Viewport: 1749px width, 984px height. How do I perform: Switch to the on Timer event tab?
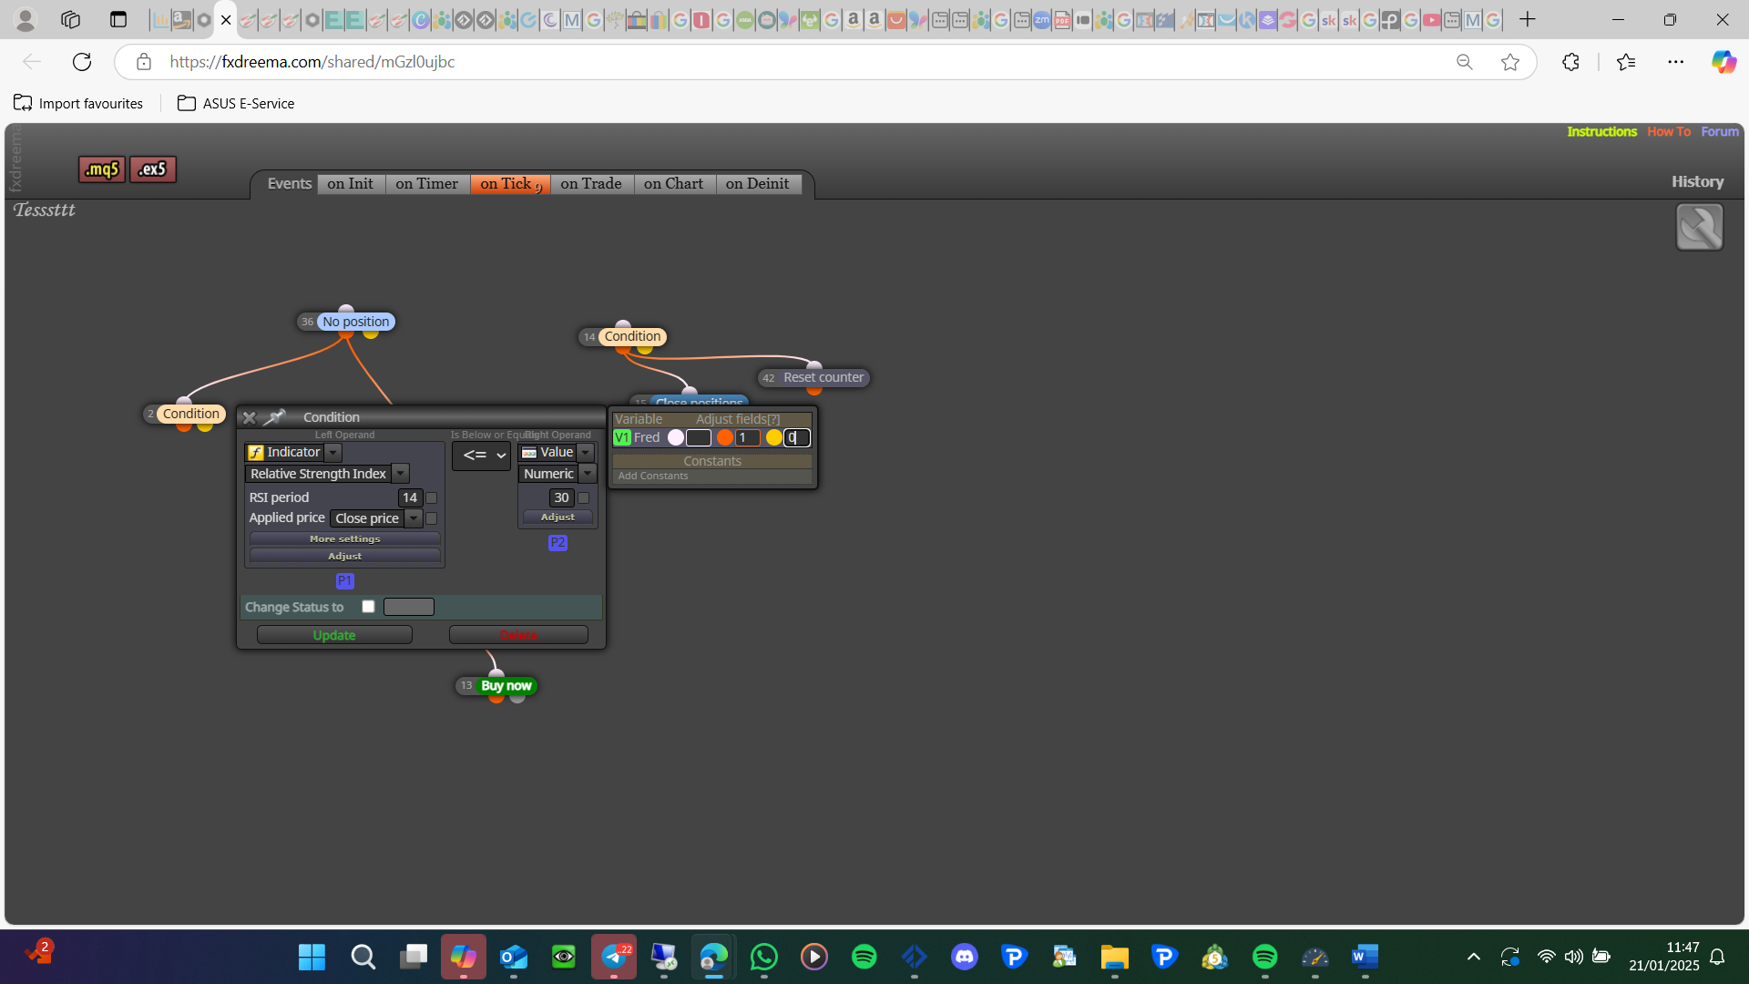tap(427, 184)
